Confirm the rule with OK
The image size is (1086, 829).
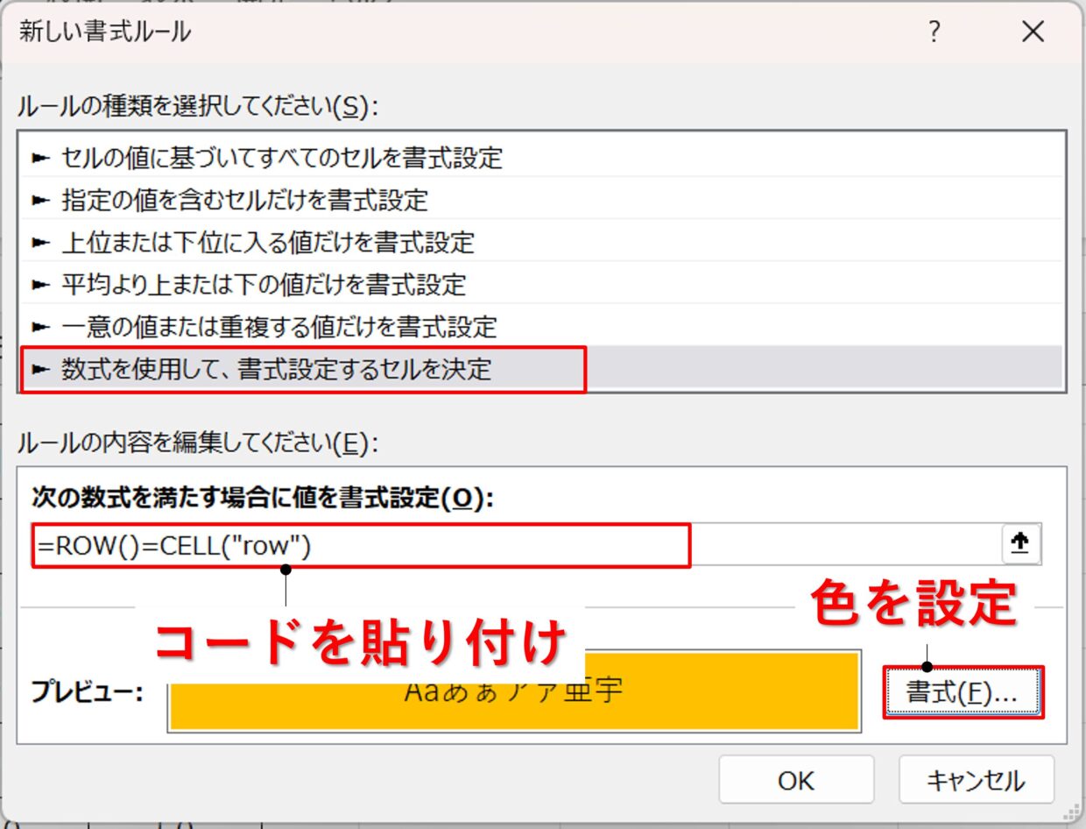click(x=796, y=779)
